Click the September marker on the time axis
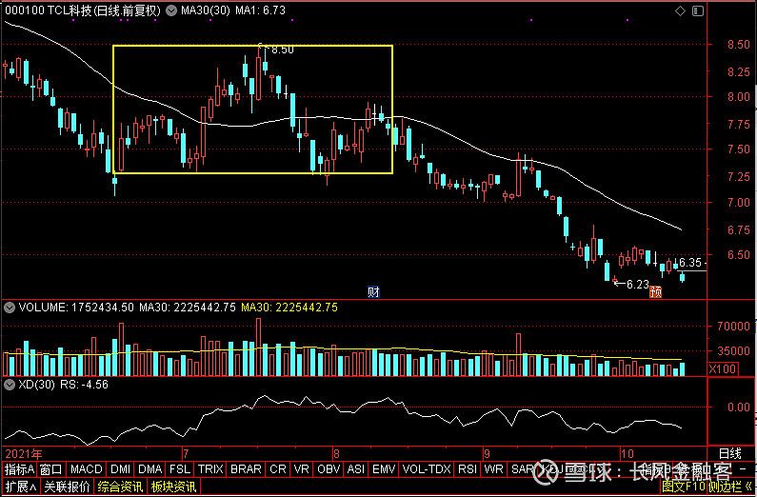This screenshot has width=757, height=497. coord(485,452)
